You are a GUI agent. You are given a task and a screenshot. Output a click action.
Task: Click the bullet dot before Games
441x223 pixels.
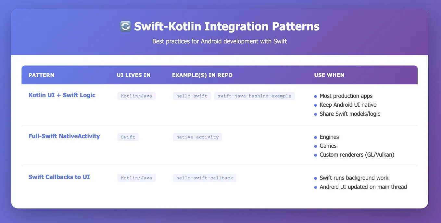tap(315, 146)
